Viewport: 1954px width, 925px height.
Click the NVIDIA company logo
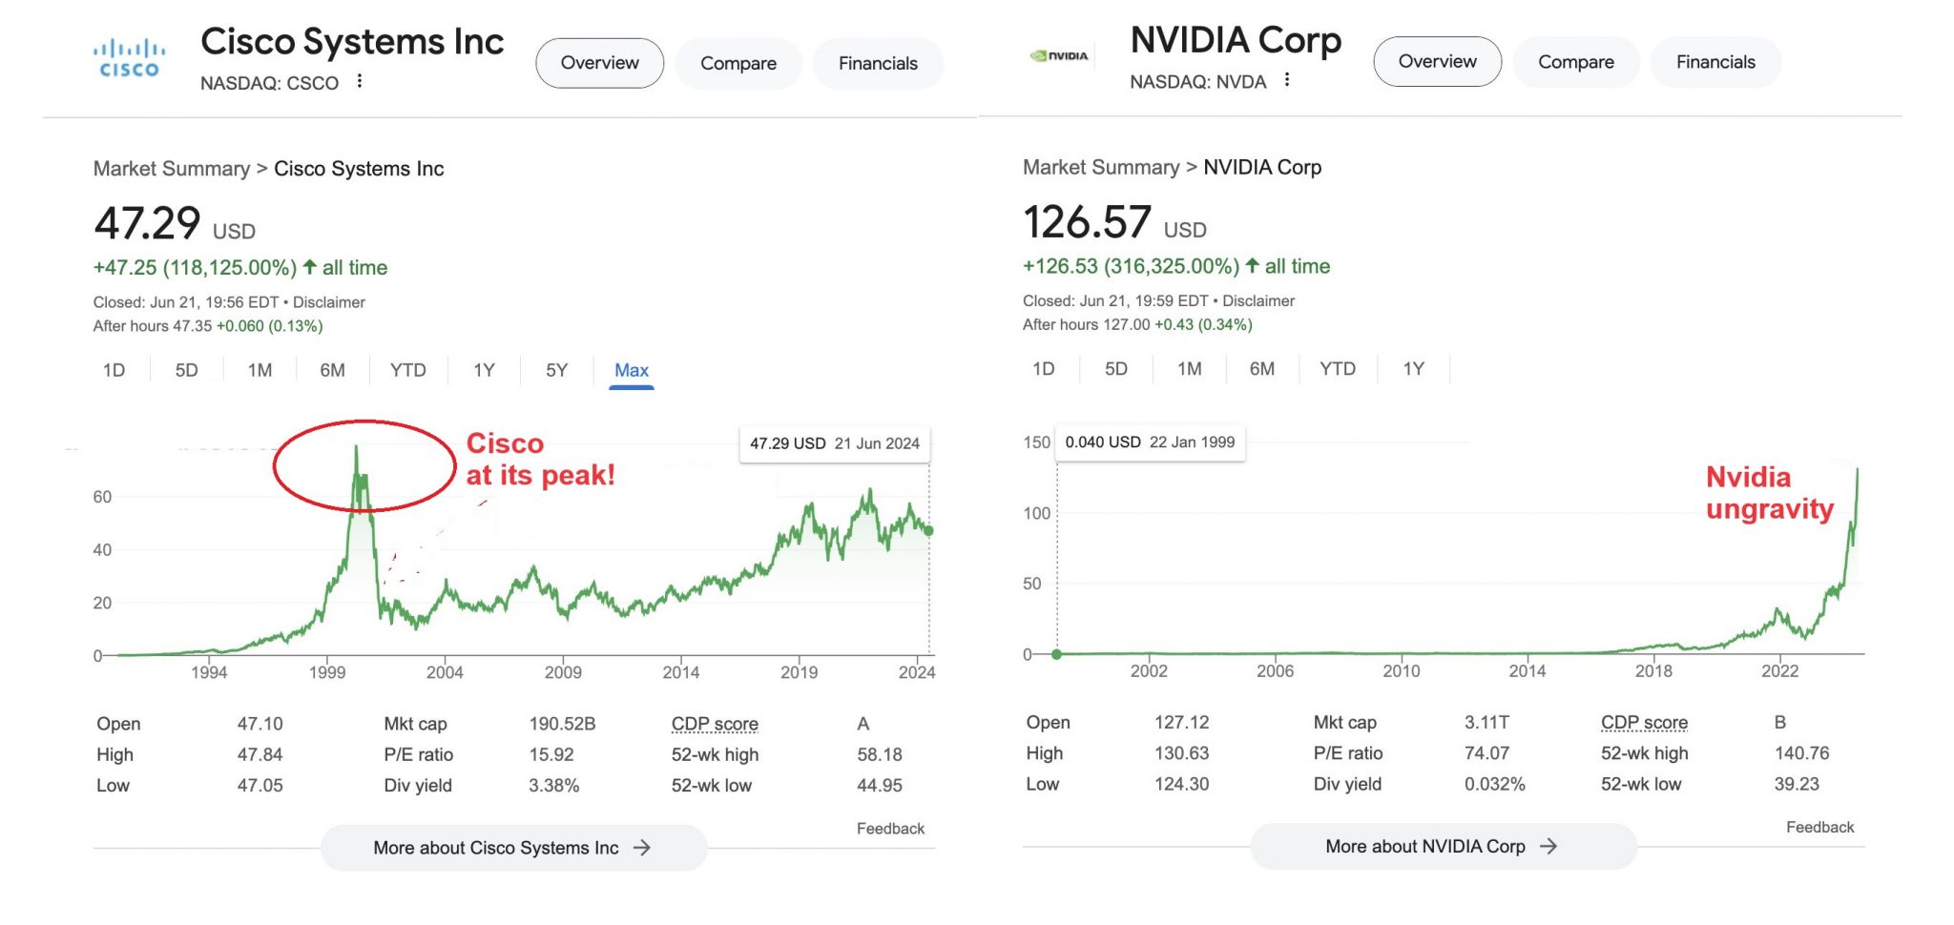(x=1059, y=55)
